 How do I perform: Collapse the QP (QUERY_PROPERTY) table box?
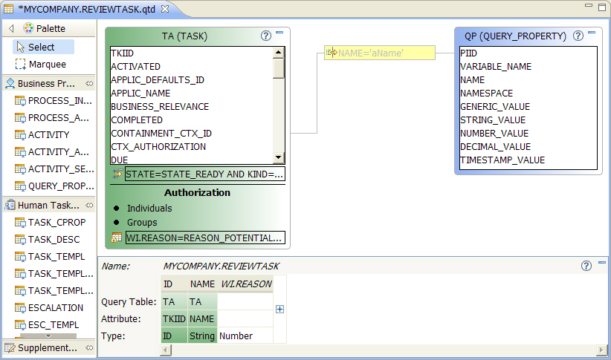(x=592, y=33)
